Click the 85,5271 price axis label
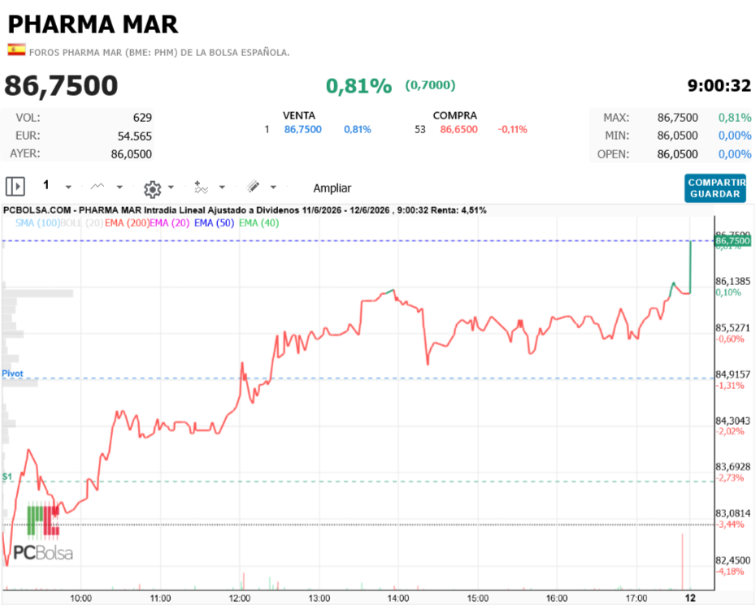756x605 pixels. [733, 328]
